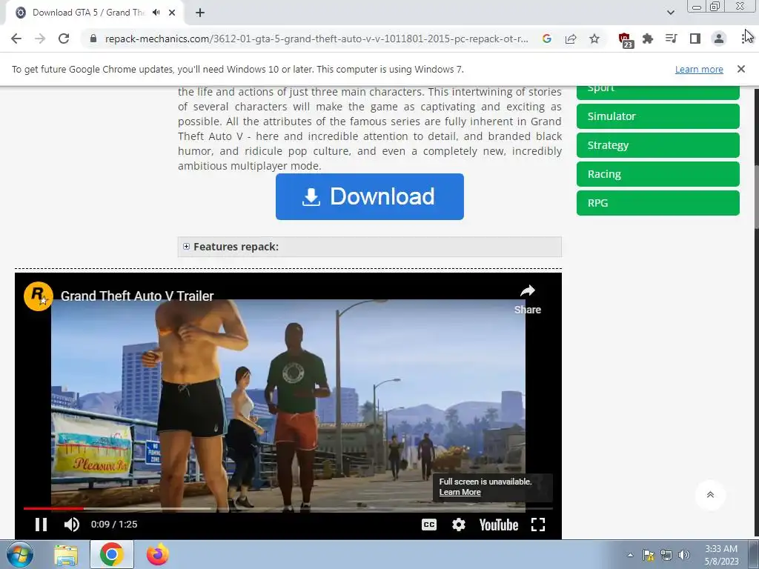The width and height of the screenshot is (759, 569).
Task: Open the tab search dropdown arrow
Action: 670,13
